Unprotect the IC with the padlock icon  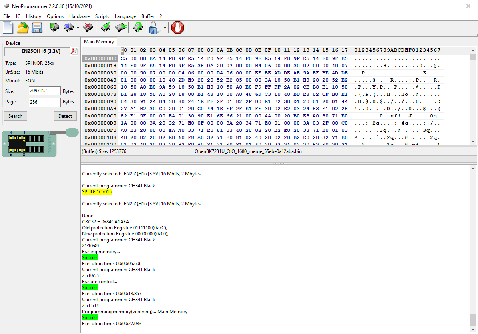[154, 28]
